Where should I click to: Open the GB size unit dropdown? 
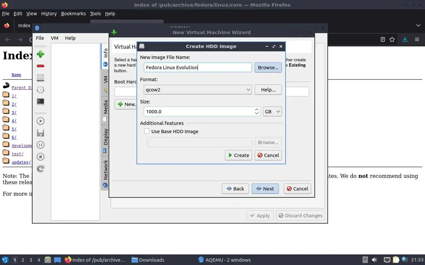pos(272,112)
